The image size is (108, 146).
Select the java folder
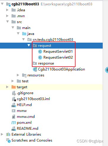pos(31,34)
